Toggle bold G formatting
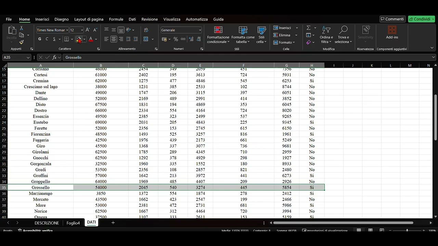 pos(40,39)
